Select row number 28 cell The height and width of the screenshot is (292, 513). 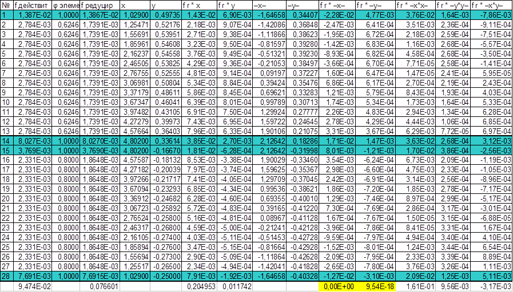pyautogui.click(x=6, y=277)
